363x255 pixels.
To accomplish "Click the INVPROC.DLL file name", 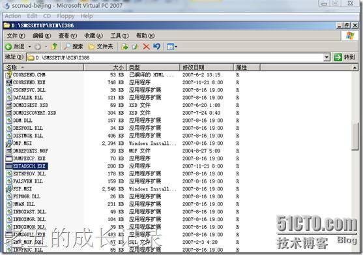I will 28,250.
